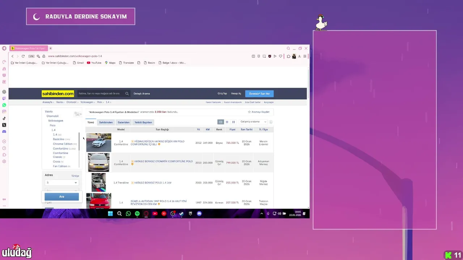Click Favori İlanlarım link
The width and height of the screenshot is (463, 260).
pos(213,102)
